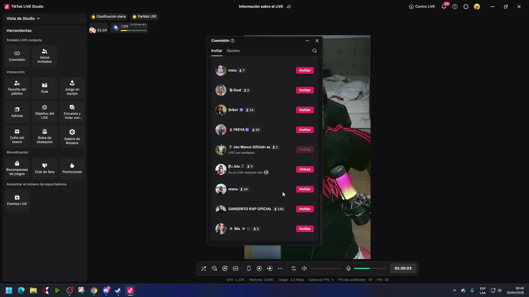
Task: Mute the microphone
Action: point(348,269)
